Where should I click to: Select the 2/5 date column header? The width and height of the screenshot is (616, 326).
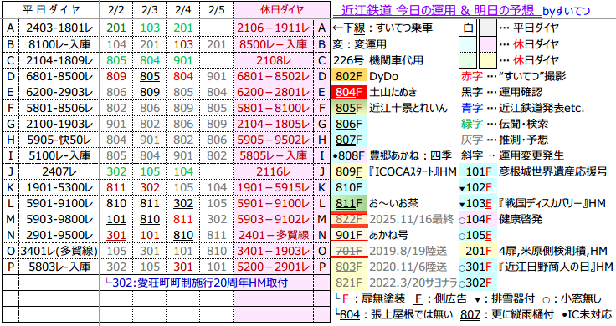point(217,10)
